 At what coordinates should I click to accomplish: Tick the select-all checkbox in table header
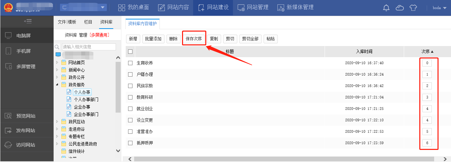130,52
